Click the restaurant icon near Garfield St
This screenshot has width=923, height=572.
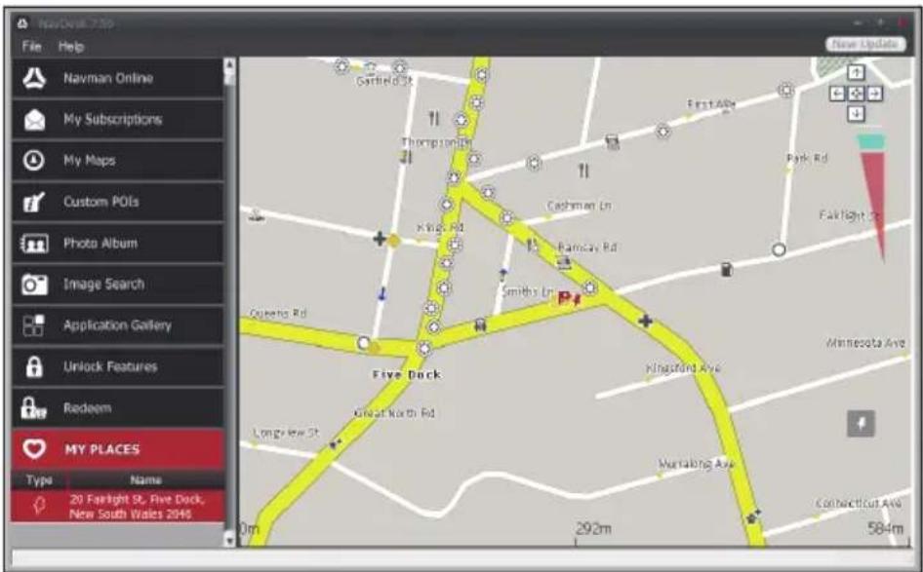tap(434, 118)
